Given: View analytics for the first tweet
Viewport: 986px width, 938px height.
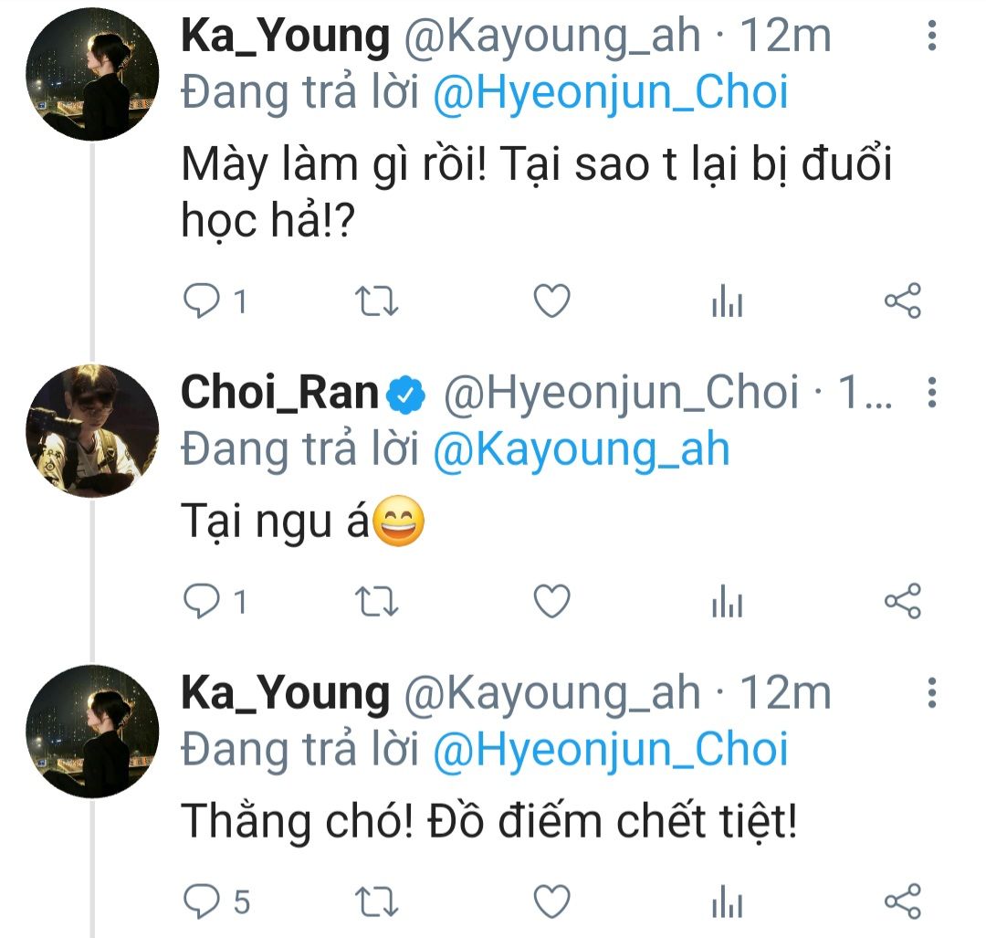Looking at the screenshot, I should (728, 303).
